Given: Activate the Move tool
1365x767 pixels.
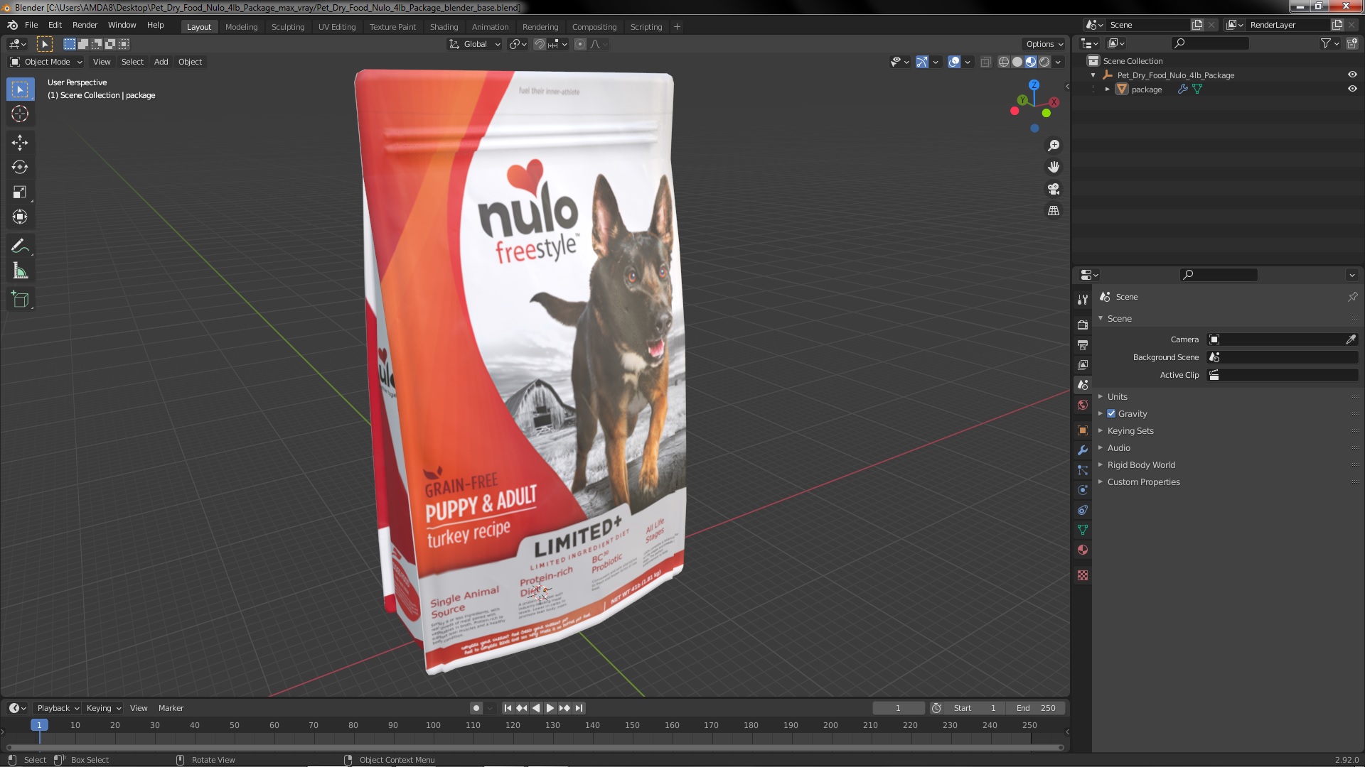Looking at the screenshot, I should click(x=20, y=143).
